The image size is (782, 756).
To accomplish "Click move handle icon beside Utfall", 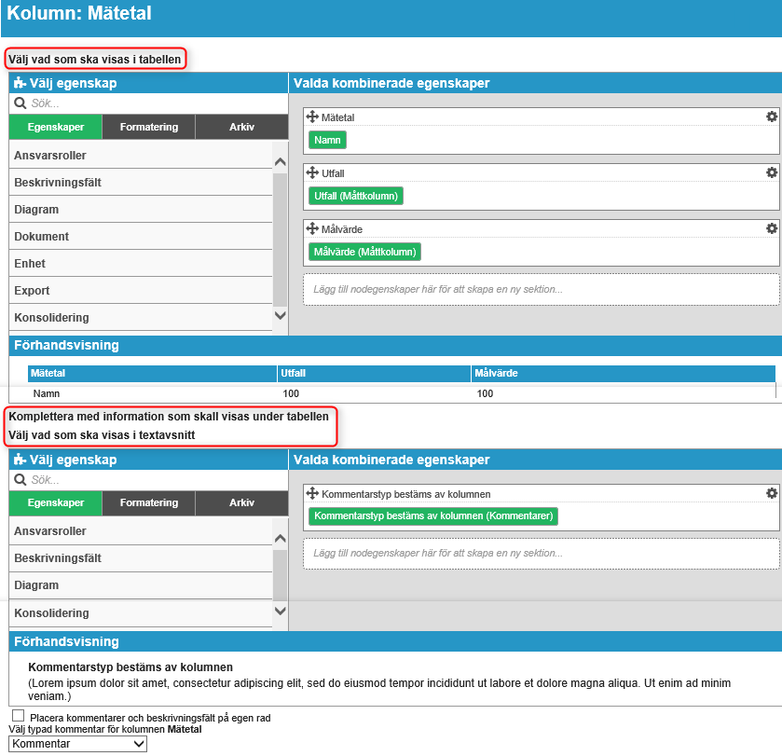I will pyautogui.click(x=312, y=173).
